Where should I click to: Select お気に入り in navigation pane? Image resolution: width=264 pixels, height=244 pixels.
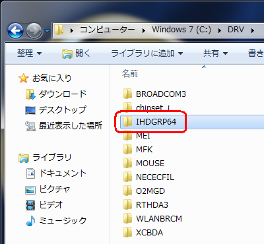pos(52,78)
